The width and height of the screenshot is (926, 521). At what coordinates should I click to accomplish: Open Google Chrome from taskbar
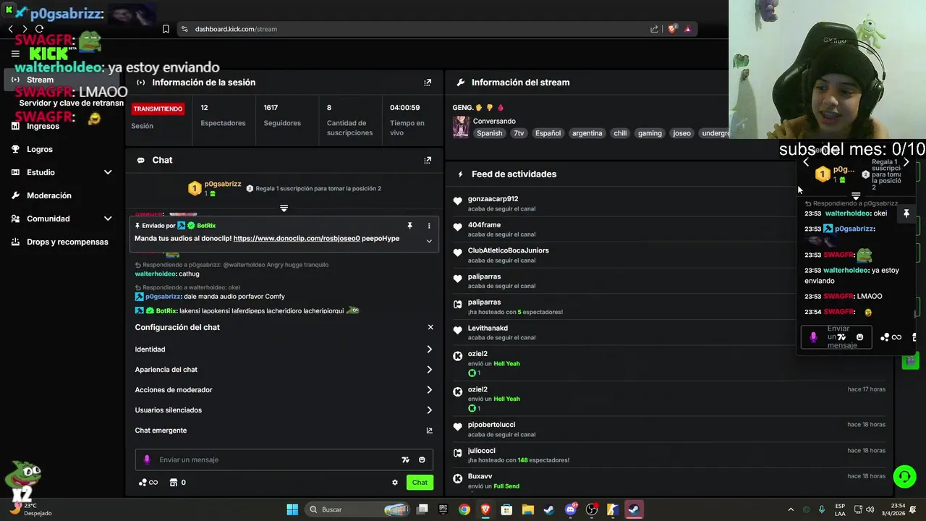tap(464, 509)
